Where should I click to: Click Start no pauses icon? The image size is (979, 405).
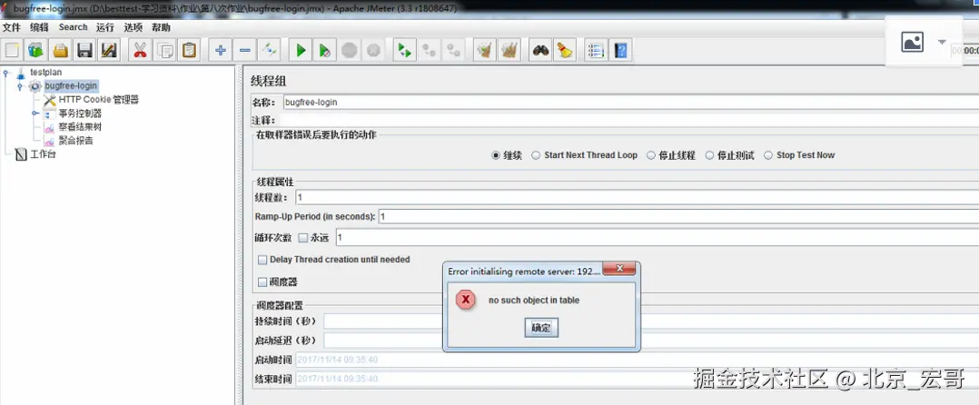325,51
